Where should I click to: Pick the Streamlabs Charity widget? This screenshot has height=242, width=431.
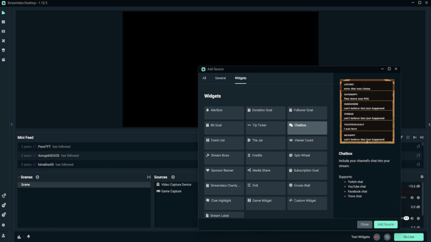(x=224, y=188)
